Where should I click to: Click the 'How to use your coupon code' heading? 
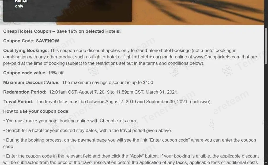(36, 111)
